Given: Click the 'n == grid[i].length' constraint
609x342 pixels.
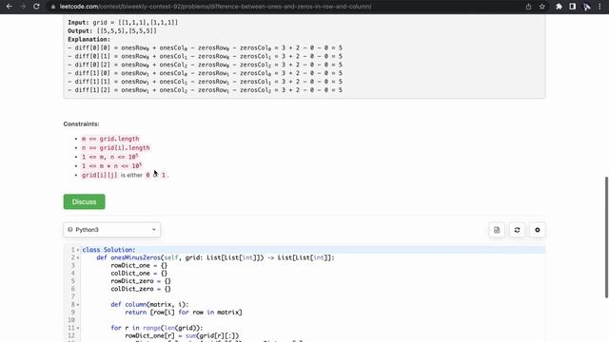Looking at the screenshot, I should point(116,148).
